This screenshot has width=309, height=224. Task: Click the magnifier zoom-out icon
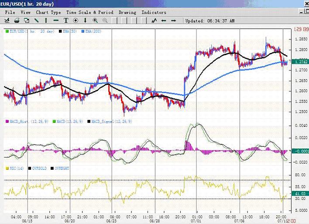click(x=105, y=21)
